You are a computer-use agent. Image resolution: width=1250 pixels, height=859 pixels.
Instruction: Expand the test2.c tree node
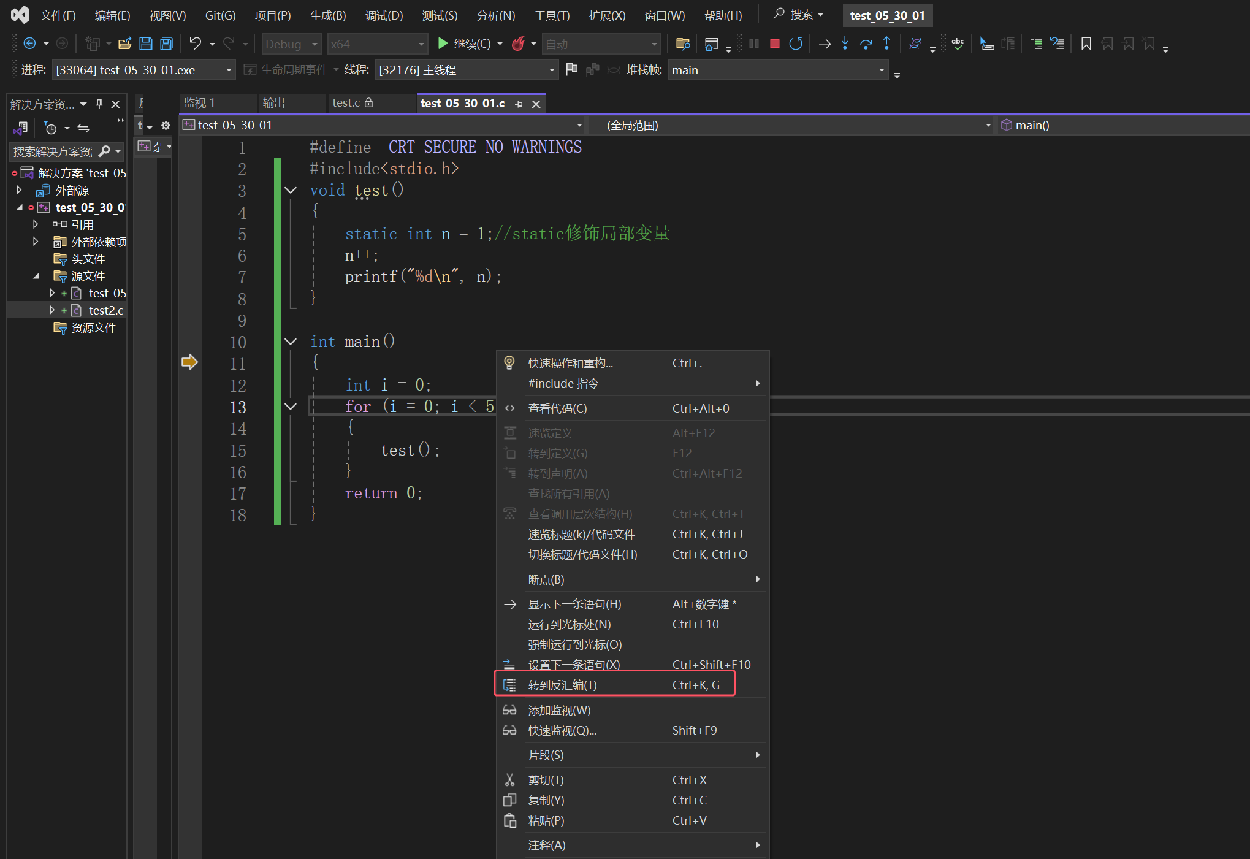[52, 310]
